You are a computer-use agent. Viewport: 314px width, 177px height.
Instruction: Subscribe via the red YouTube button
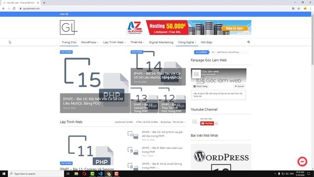[207, 123]
